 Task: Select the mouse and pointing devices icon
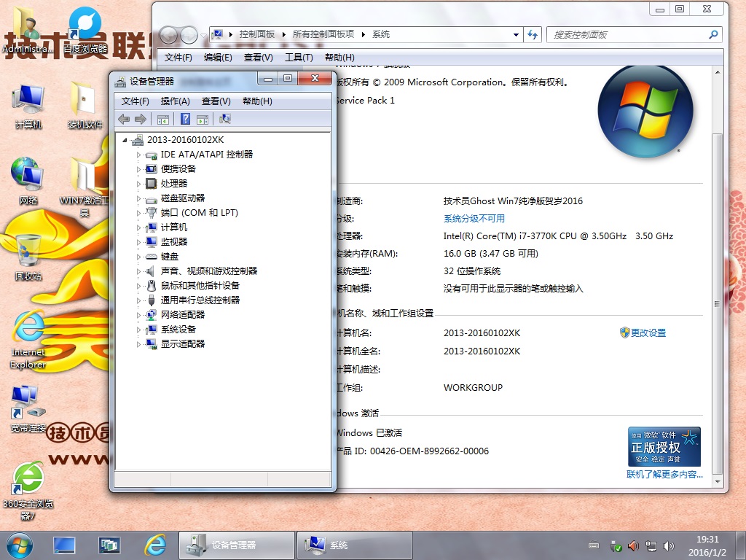tap(152, 286)
